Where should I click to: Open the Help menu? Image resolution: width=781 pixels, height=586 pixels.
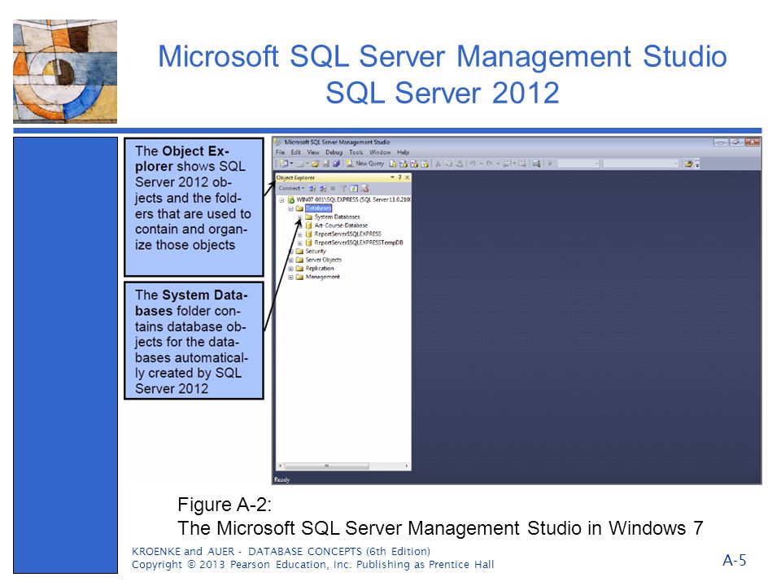click(403, 152)
